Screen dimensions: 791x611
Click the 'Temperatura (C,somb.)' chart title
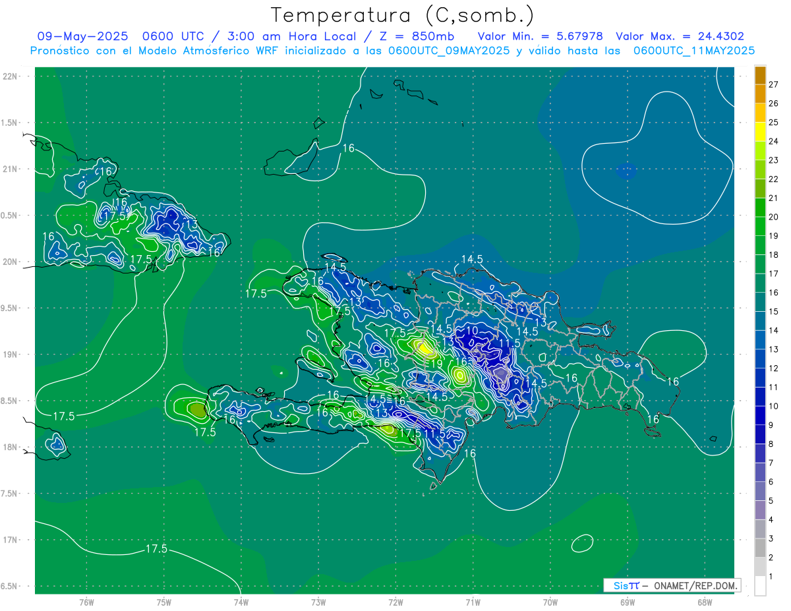[x=402, y=15]
